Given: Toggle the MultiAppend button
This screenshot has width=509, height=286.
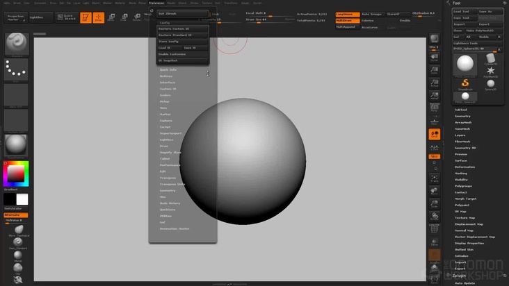Looking at the screenshot, I should coord(348,27).
